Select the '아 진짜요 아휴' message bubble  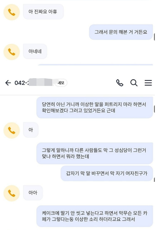pos(43,12)
